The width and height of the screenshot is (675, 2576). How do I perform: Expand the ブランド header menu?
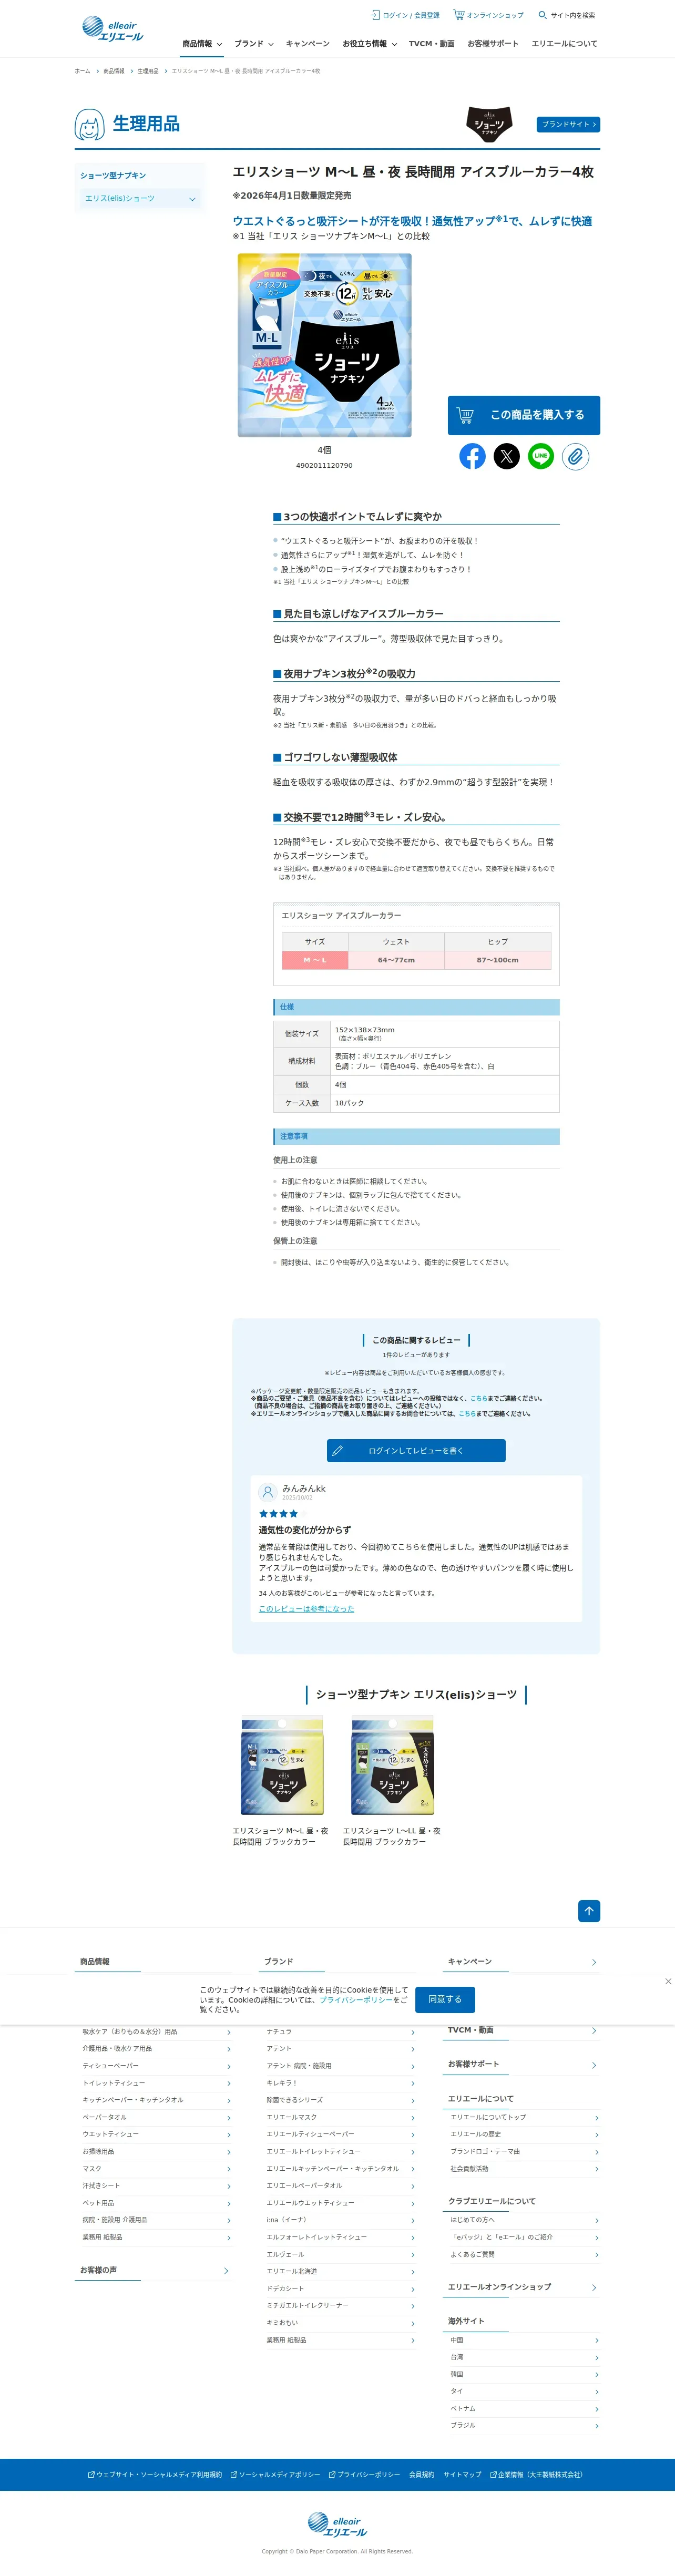tap(254, 44)
